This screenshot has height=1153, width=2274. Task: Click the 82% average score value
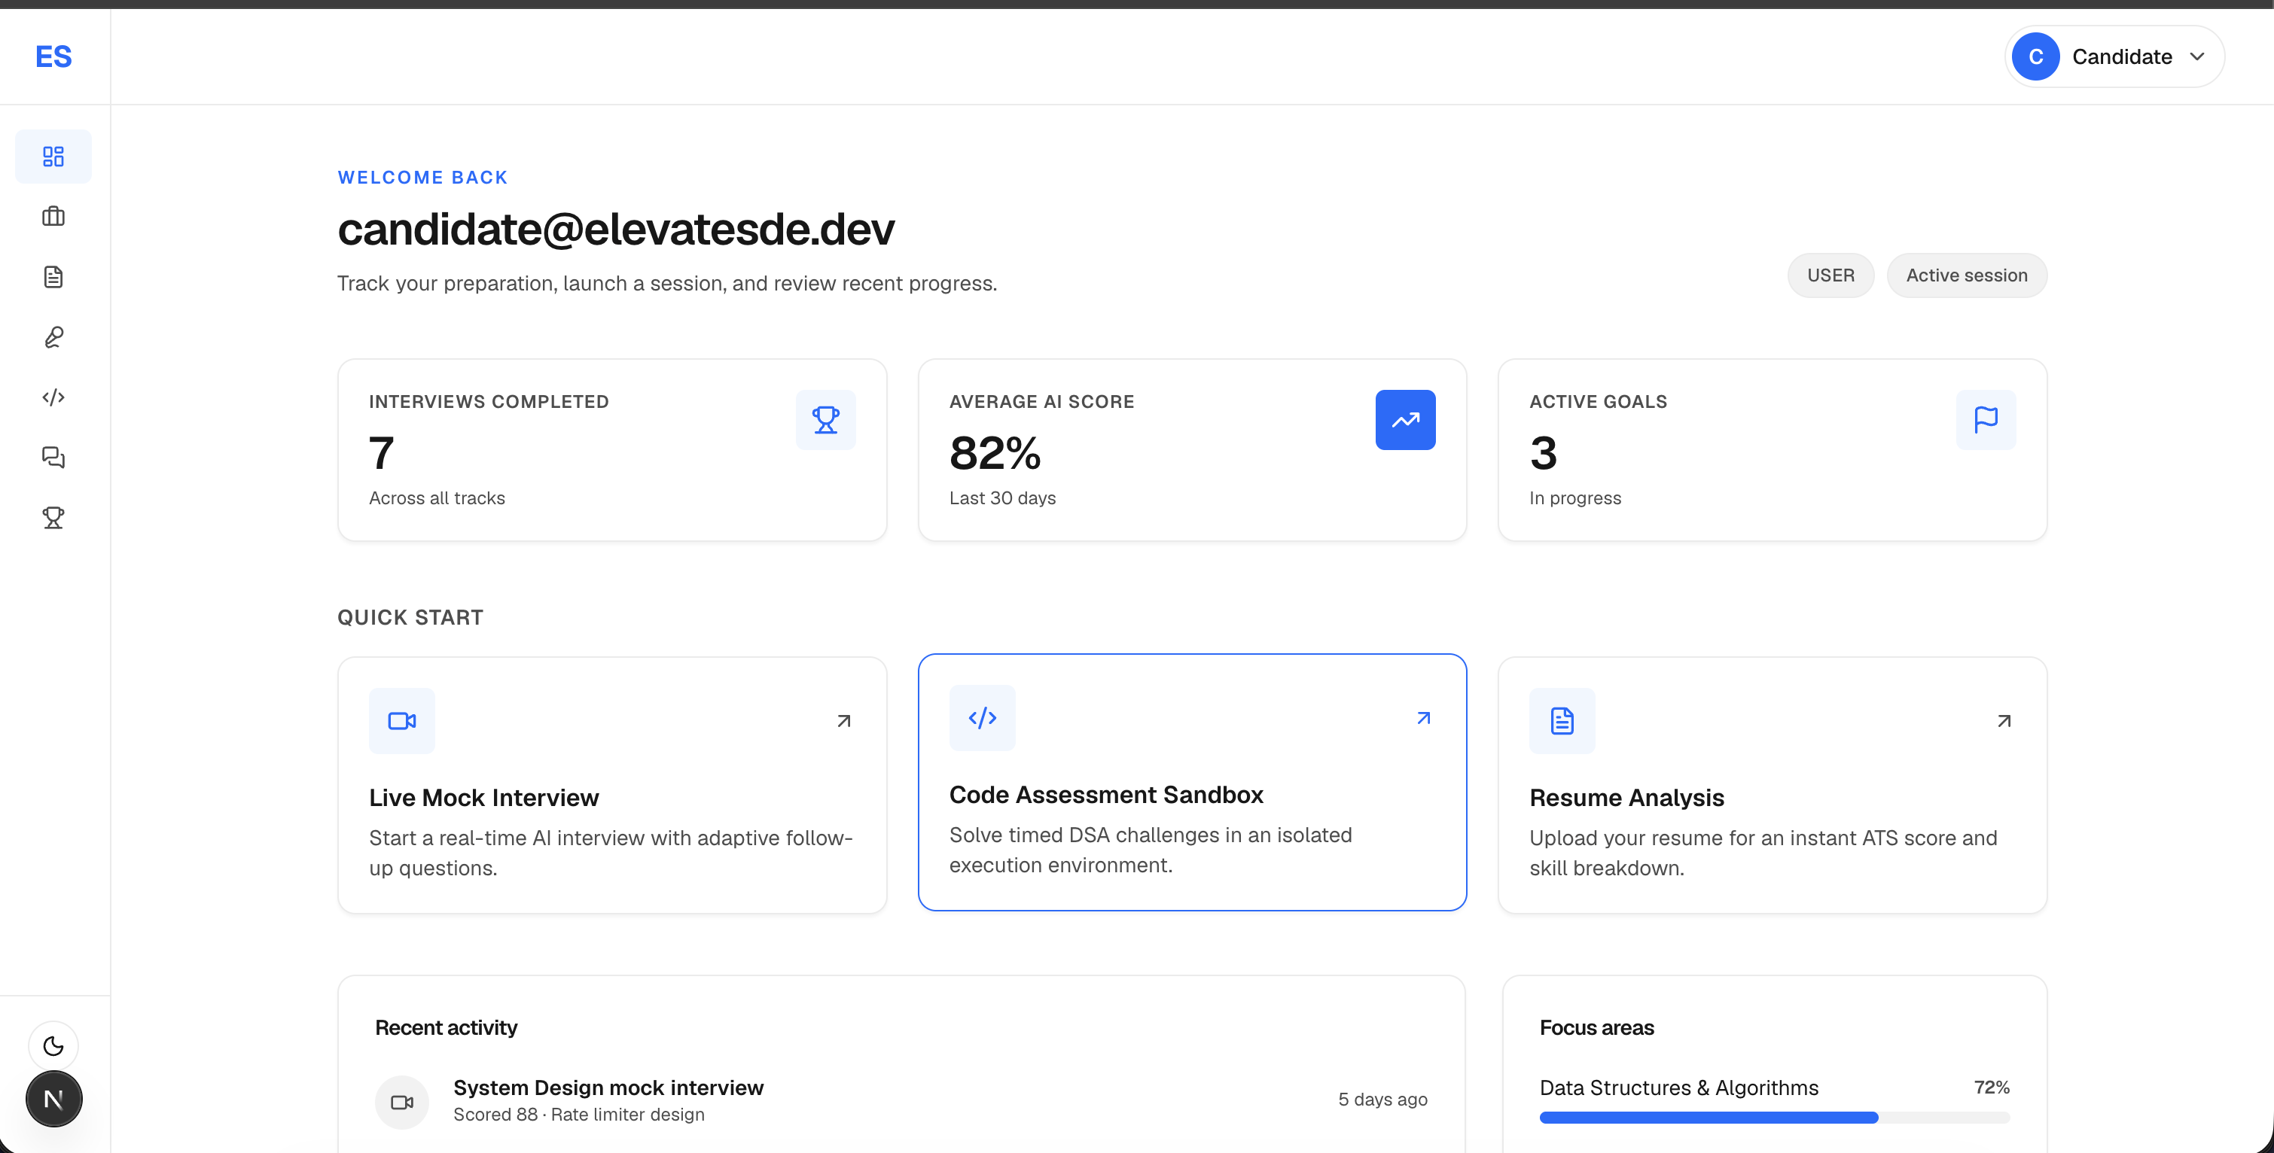[995, 453]
